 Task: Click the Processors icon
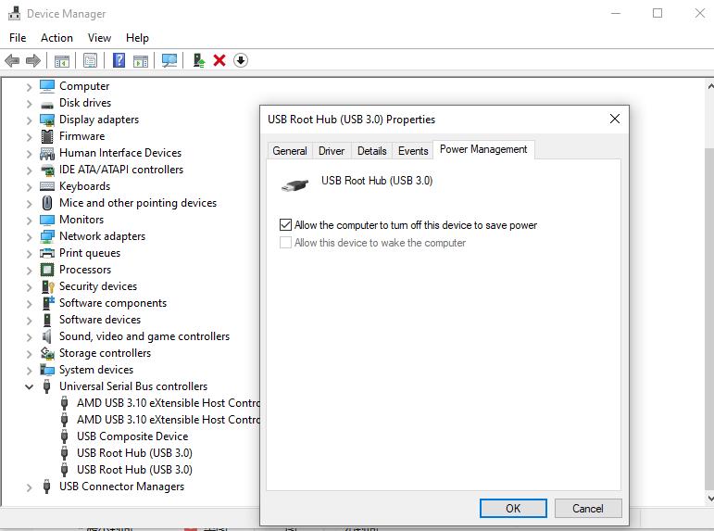(x=47, y=270)
